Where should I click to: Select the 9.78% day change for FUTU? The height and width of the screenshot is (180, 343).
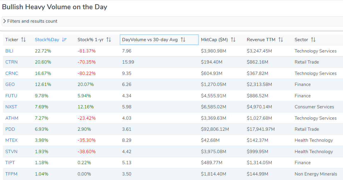tap(41, 96)
